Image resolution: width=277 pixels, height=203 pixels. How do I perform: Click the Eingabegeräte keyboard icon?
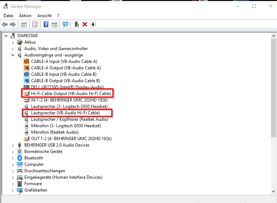pyautogui.click(x=20, y=177)
